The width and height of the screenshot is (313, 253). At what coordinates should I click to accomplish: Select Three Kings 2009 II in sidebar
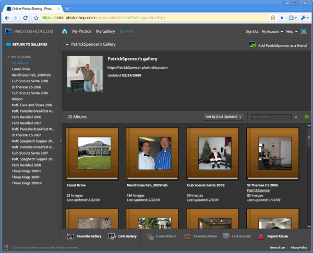[27, 171]
